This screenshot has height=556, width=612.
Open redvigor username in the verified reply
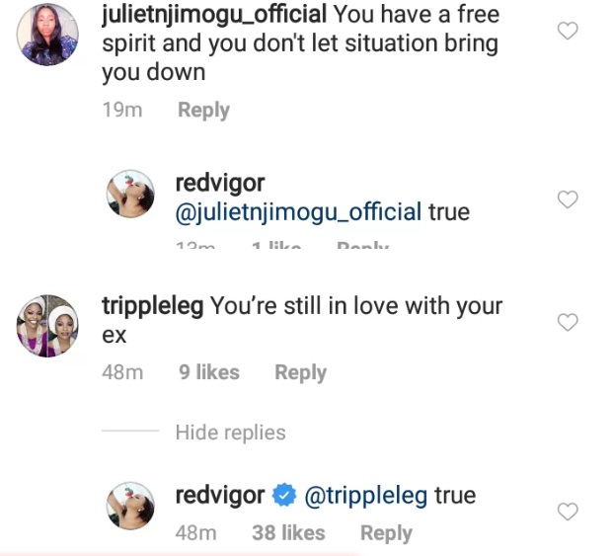pos(219,495)
